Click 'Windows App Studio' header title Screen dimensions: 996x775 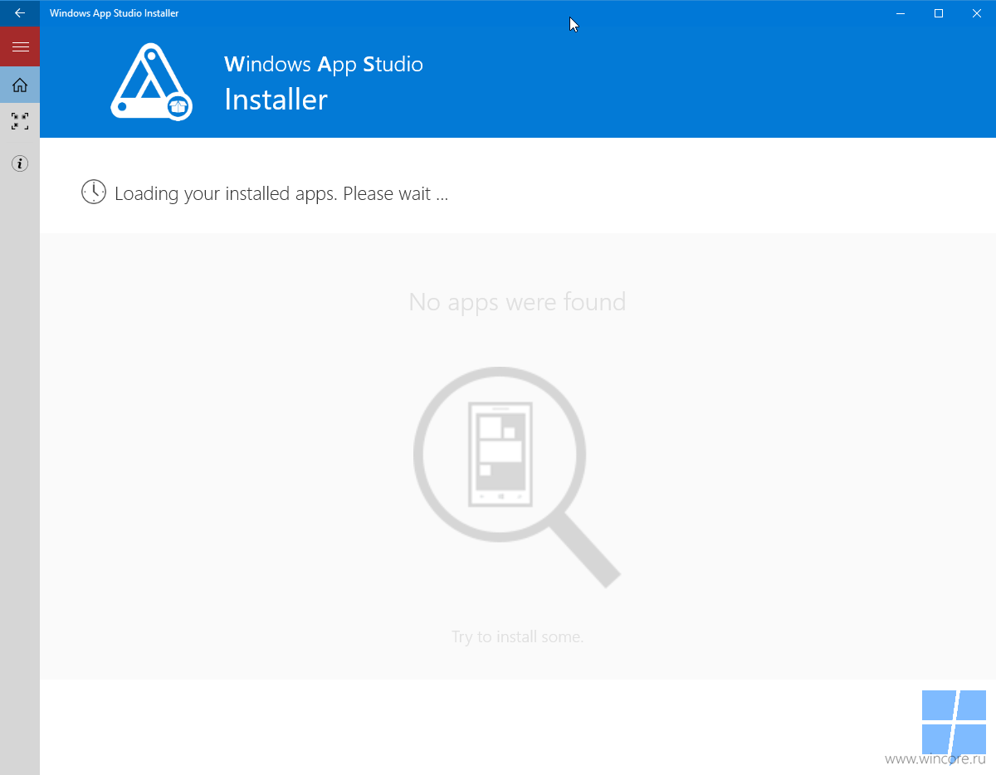(x=324, y=65)
